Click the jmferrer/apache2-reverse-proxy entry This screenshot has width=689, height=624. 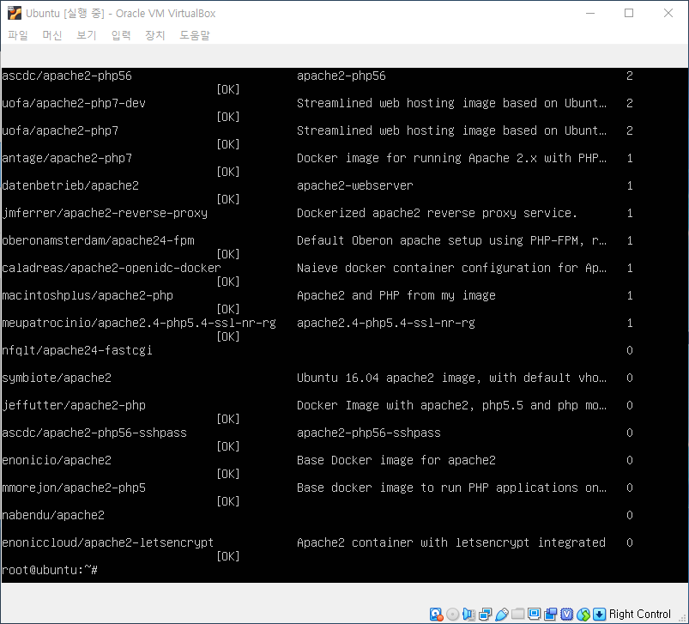click(x=105, y=213)
